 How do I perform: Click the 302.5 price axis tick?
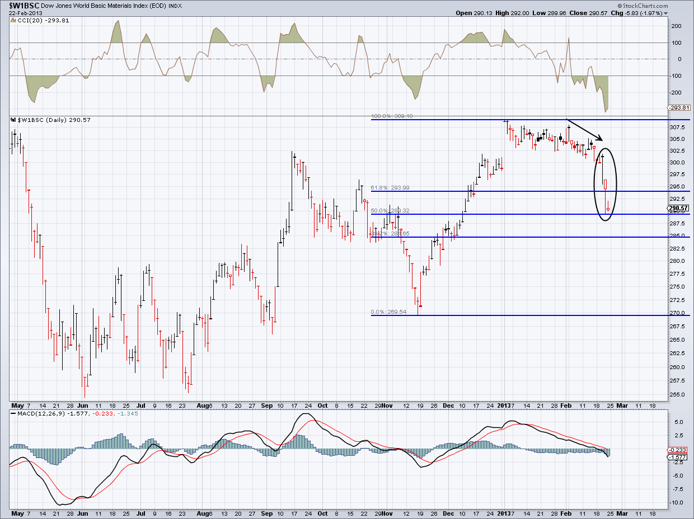coord(678,150)
